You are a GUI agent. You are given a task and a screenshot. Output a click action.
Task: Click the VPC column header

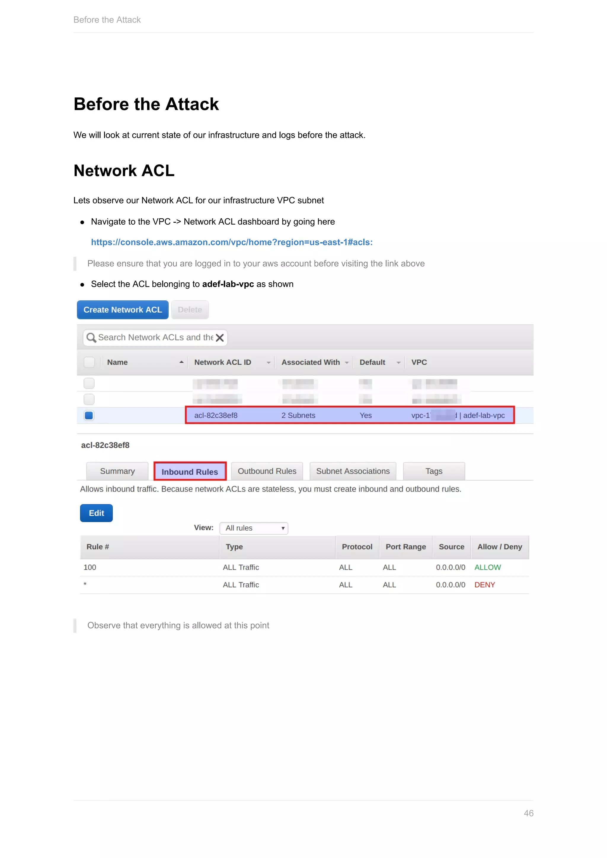419,362
